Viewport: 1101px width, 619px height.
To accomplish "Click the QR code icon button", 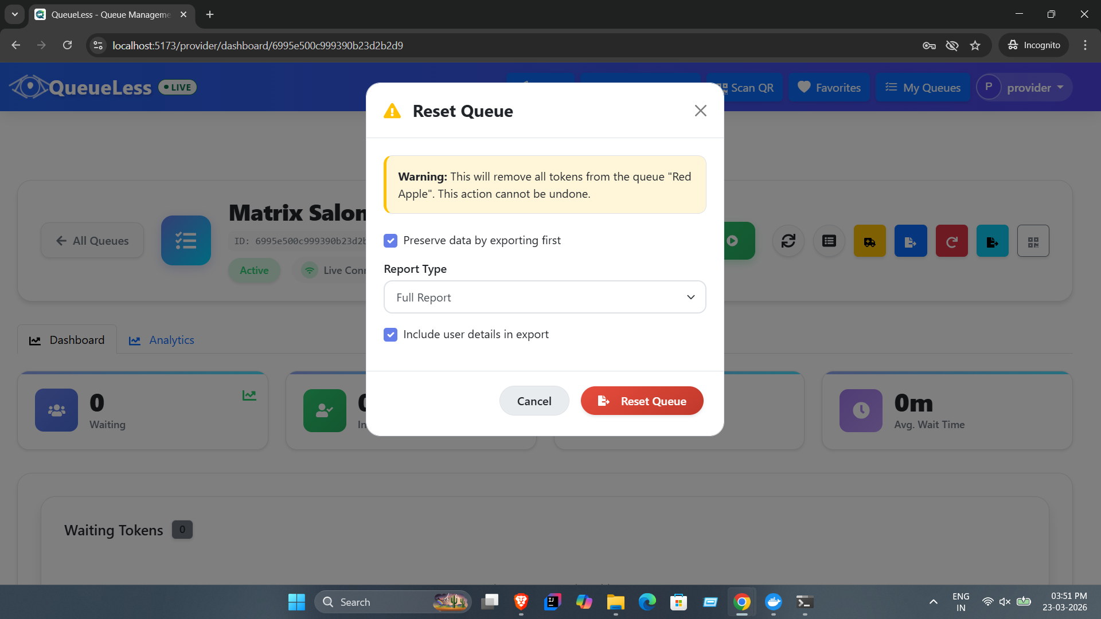I will pyautogui.click(x=1033, y=241).
